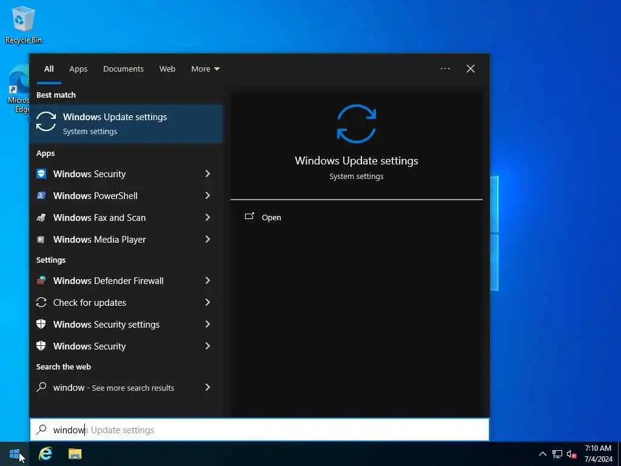Switch to the Apps search tab
The height and width of the screenshot is (466, 621).
[78, 69]
